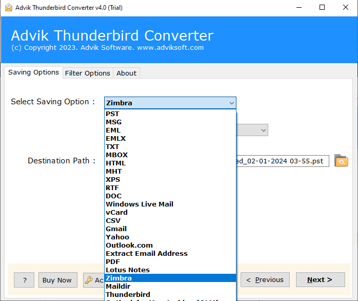Click the folder browse icon for destination

click(341, 161)
